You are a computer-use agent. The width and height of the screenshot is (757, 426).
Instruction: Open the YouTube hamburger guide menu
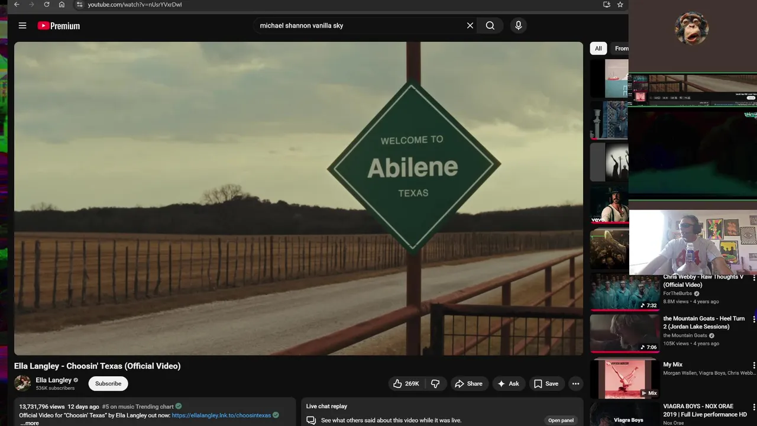click(22, 25)
